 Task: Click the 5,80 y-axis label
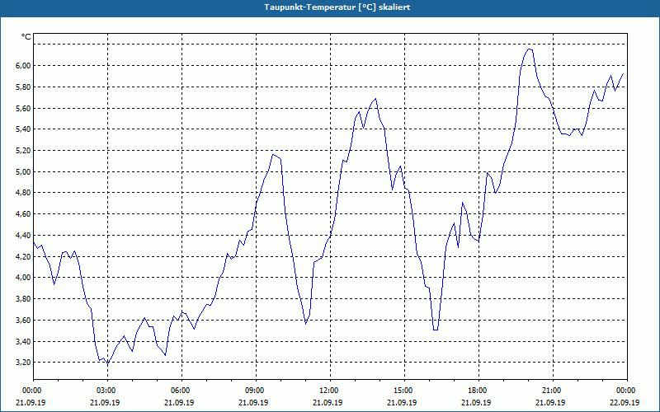(x=24, y=87)
